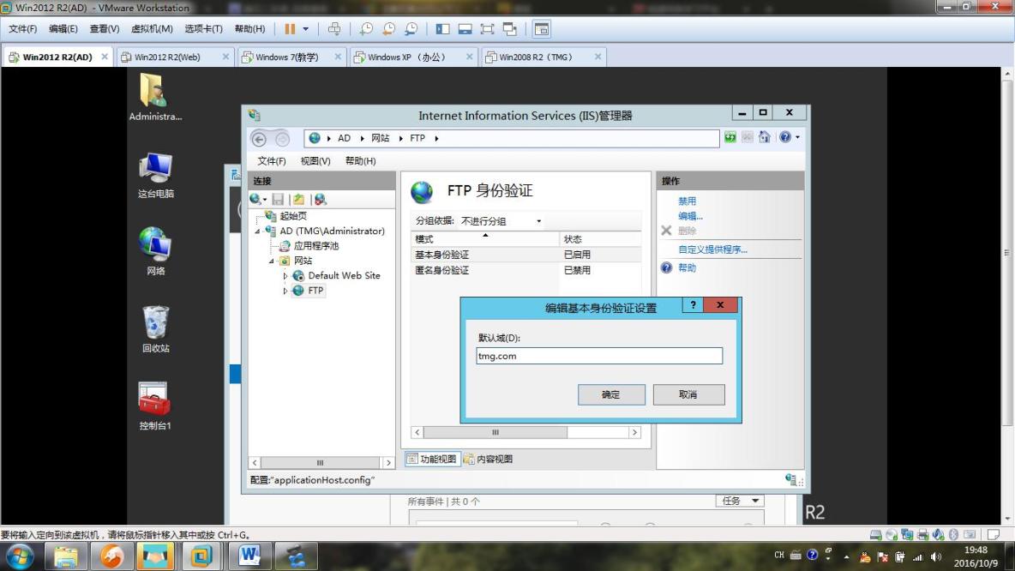The height and width of the screenshot is (571, 1015).
Task: Select the 匿名身份验证 row
Action: 526,271
